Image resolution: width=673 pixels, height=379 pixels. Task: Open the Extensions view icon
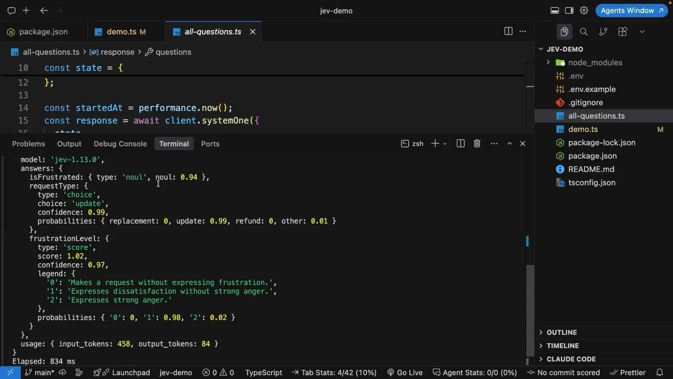tap(623, 32)
